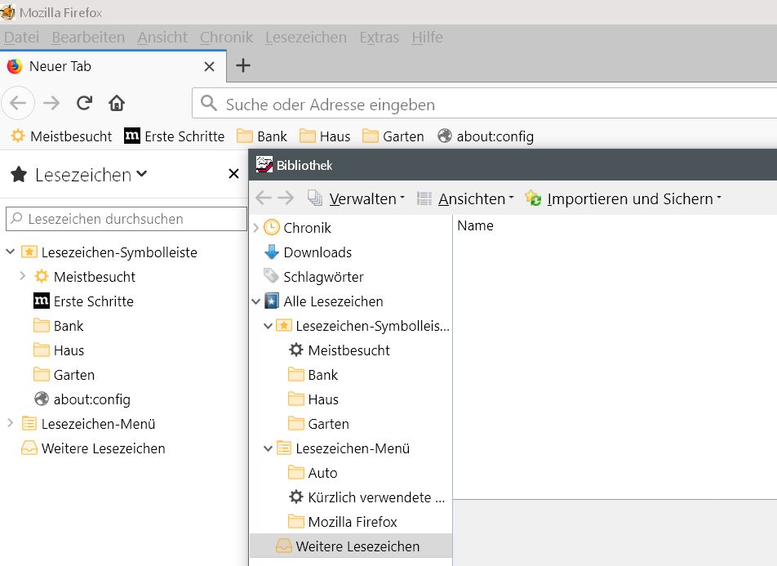Collapse Lesezeichen-Menü in the Bibliothek
Screen dimensions: 777x566
point(268,448)
